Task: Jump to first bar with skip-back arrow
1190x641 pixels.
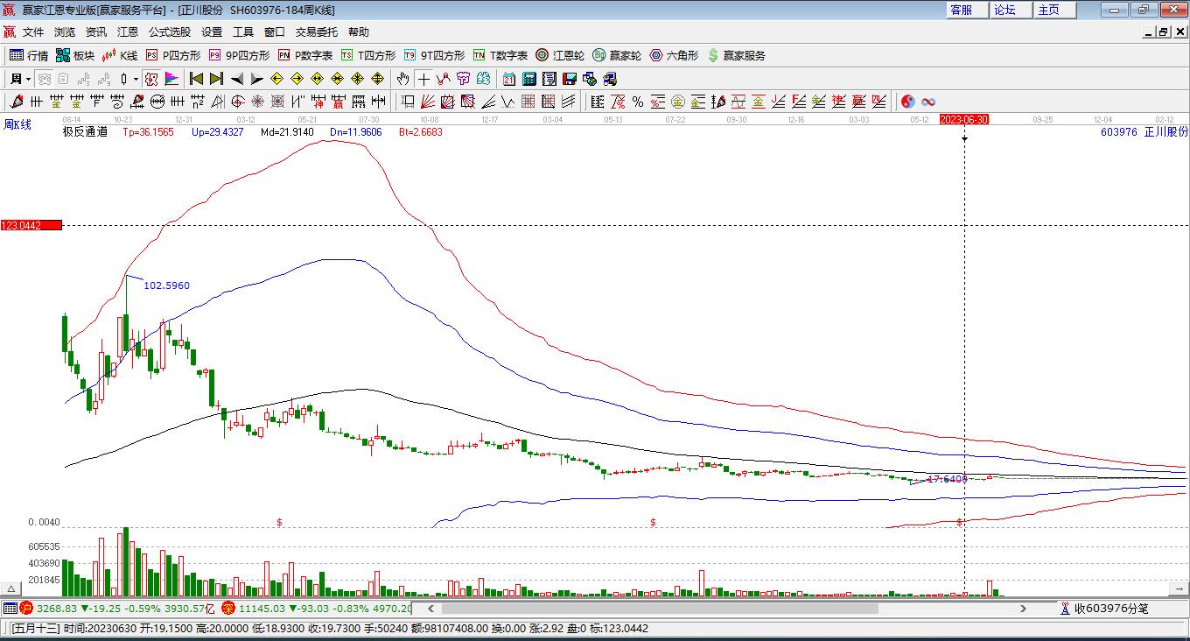Action: click(197, 79)
